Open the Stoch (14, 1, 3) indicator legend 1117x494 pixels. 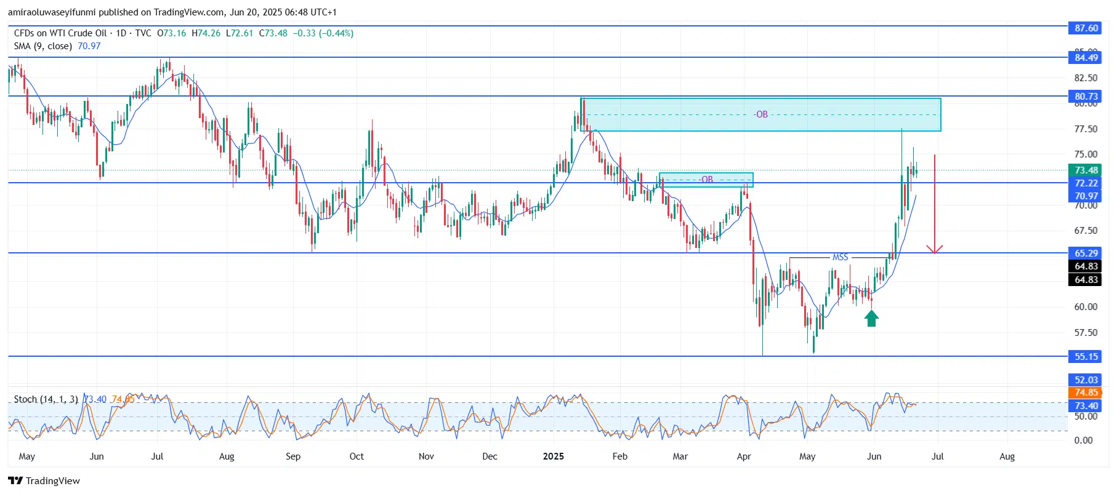point(46,399)
